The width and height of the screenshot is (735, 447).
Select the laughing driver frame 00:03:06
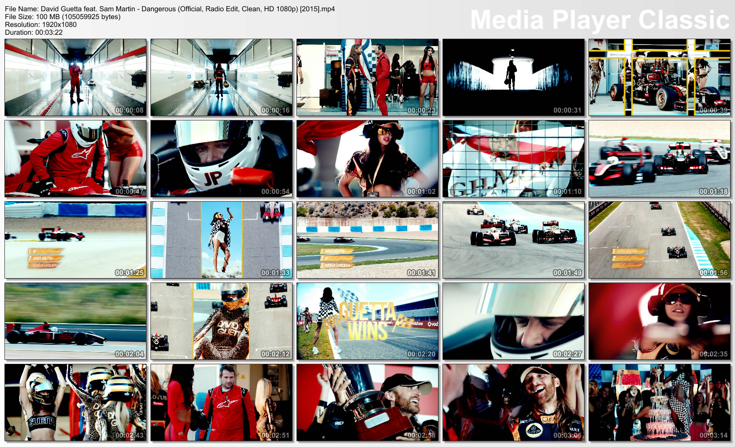[514, 402]
